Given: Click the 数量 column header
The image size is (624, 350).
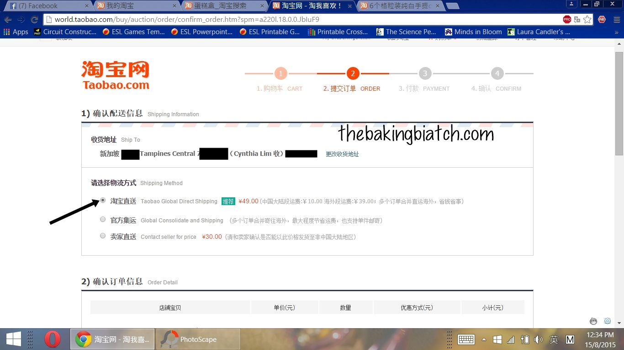Looking at the screenshot, I should pos(346,308).
